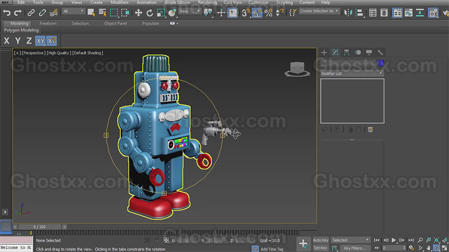
Task: Click the Auto Key button
Action: (x=321, y=240)
